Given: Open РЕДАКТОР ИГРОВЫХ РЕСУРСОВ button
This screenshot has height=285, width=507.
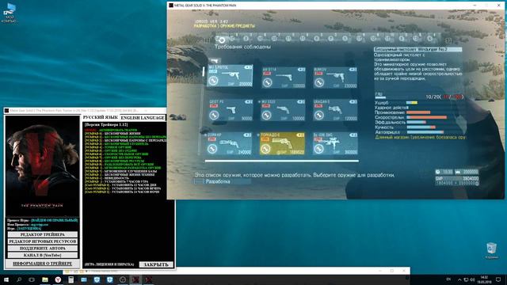Looking at the screenshot, I should coord(42,241).
